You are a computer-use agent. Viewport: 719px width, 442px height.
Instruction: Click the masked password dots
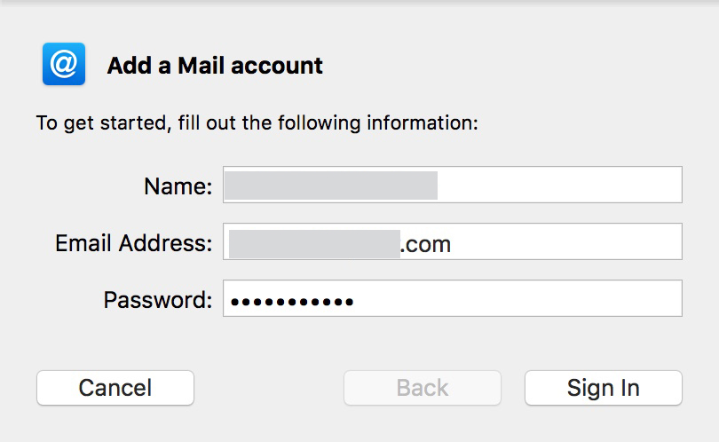[x=292, y=302]
